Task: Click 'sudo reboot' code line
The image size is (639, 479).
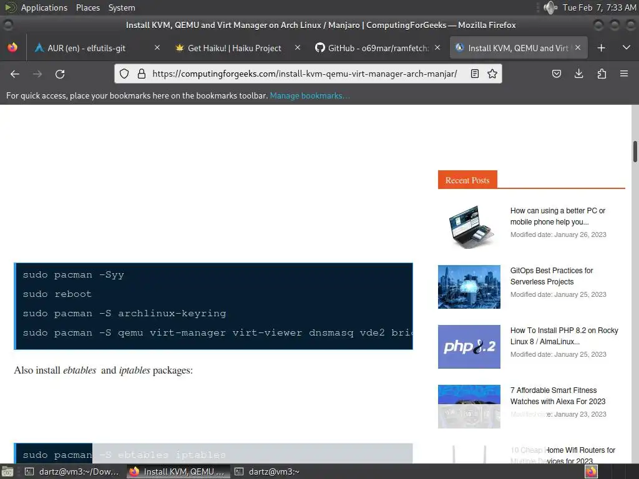Action: 57,294
